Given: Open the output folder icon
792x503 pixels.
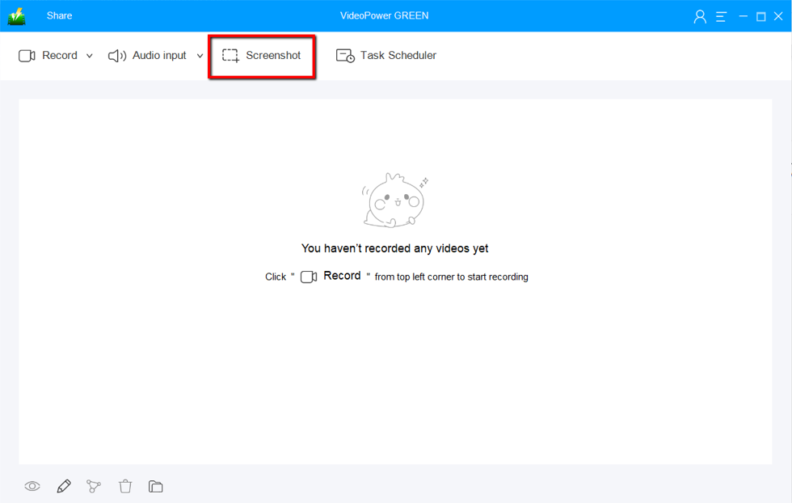Looking at the screenshot, I should [x=156, y=486].
